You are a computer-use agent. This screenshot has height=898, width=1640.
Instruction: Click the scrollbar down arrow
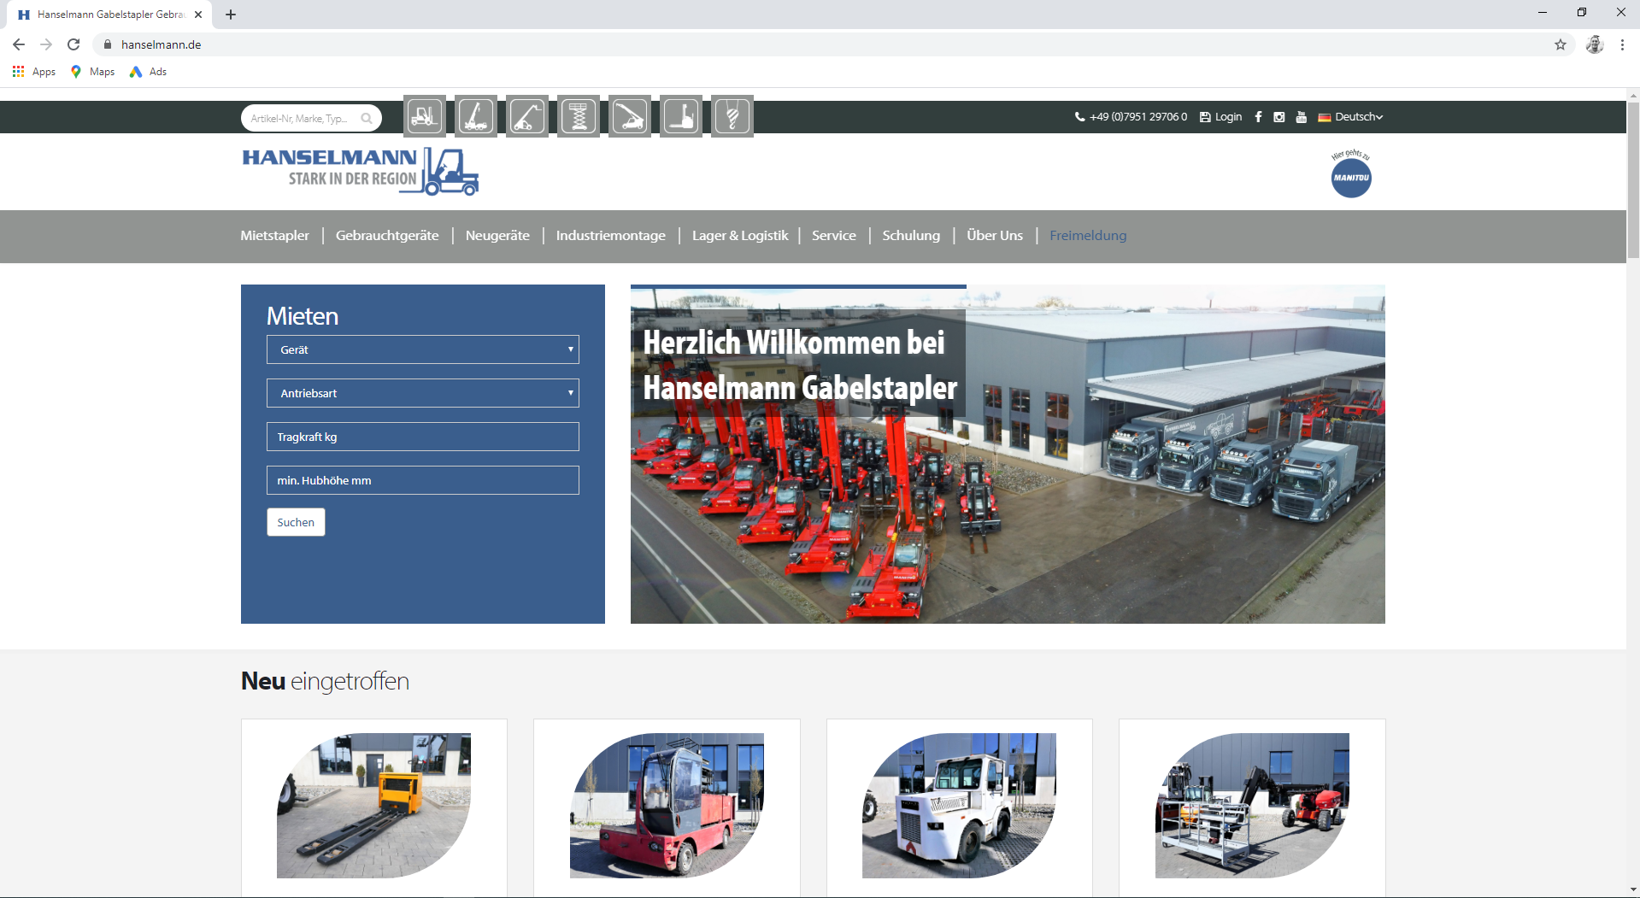(1633, 890)
